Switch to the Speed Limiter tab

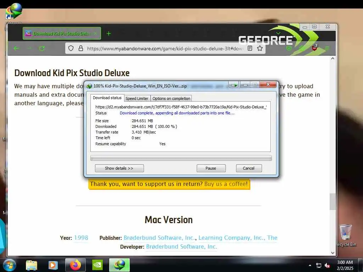137,98
